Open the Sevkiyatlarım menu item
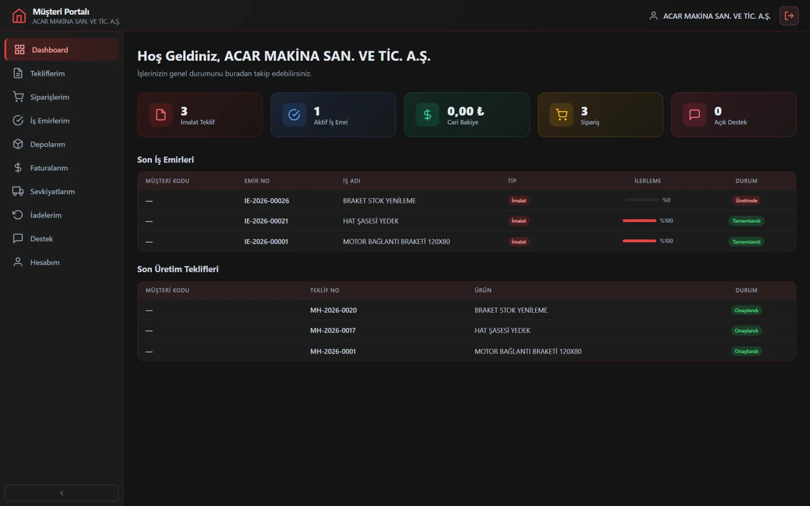This screenshot has width=810, height=506. click(61, 191)
